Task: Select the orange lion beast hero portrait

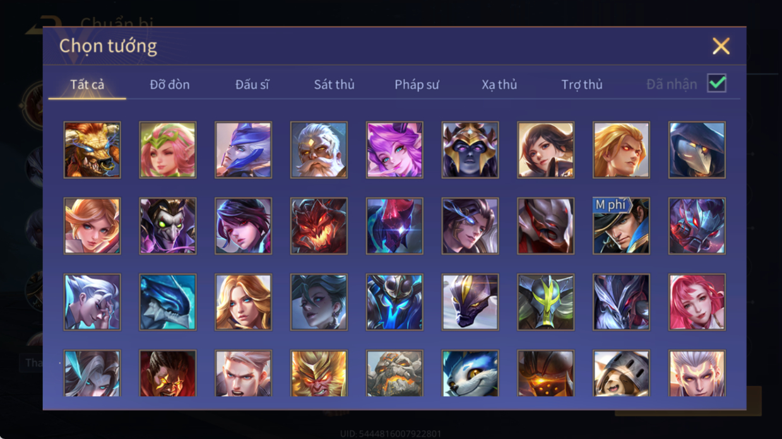Action: 92,150
